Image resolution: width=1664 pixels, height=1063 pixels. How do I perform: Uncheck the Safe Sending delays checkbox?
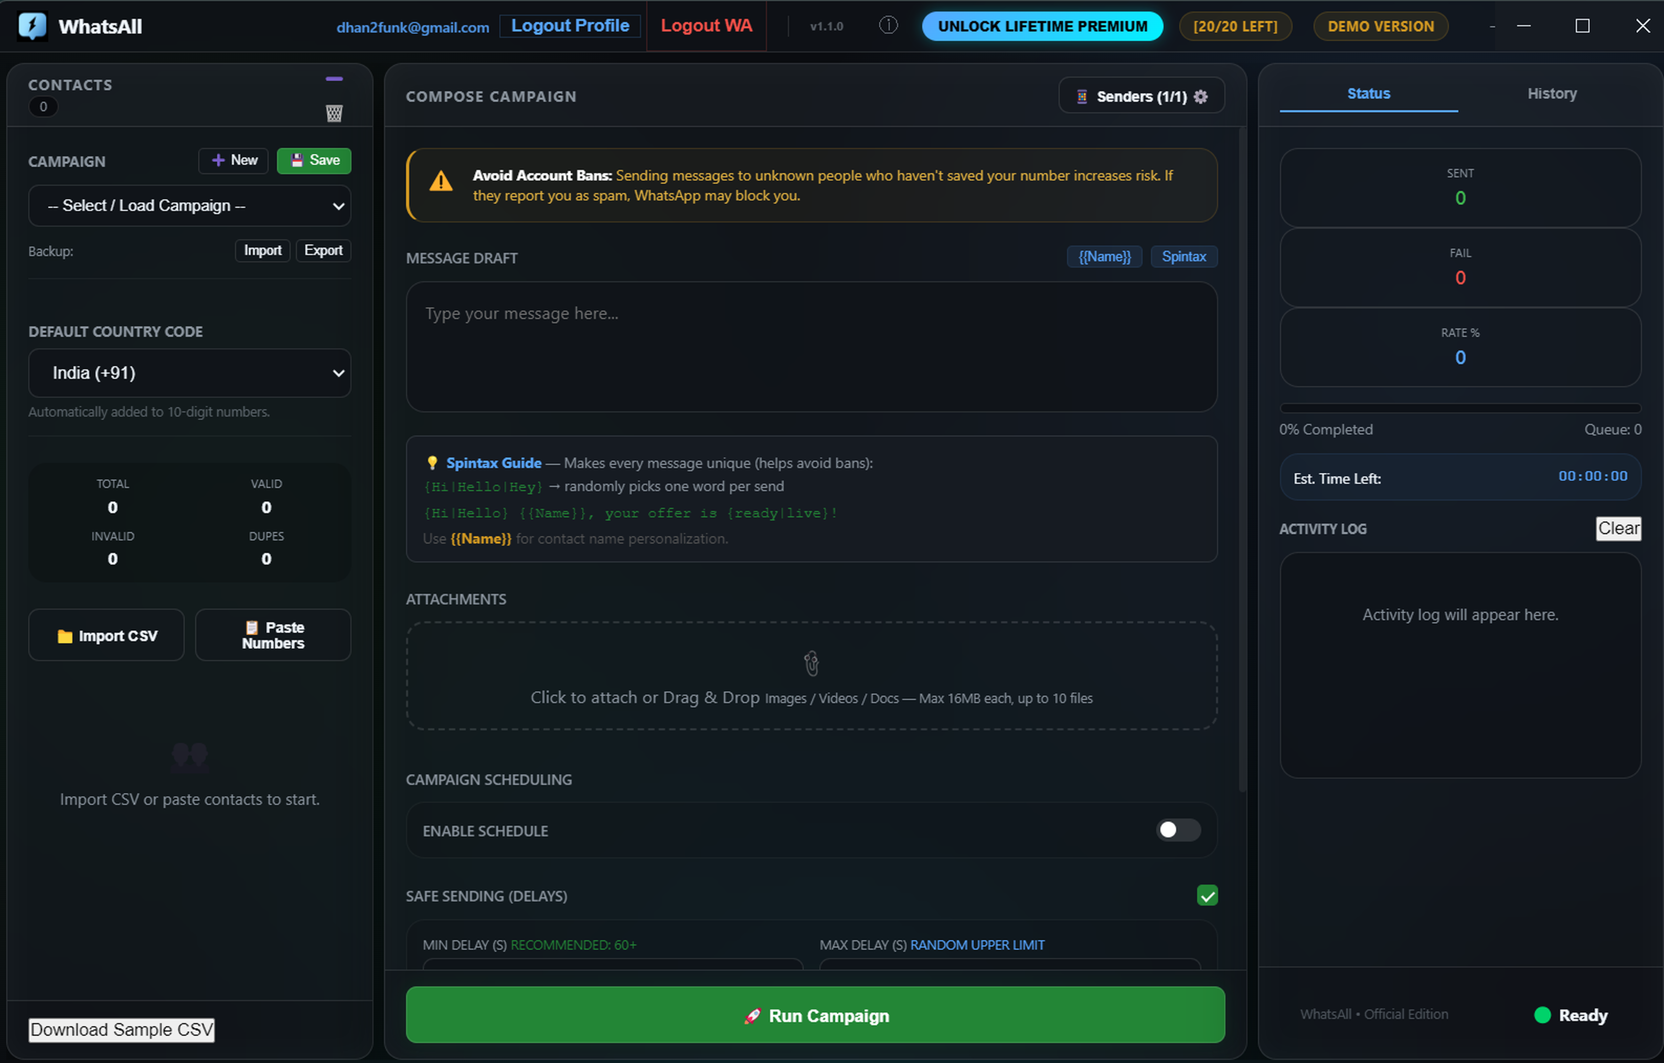click(1207, 896)
